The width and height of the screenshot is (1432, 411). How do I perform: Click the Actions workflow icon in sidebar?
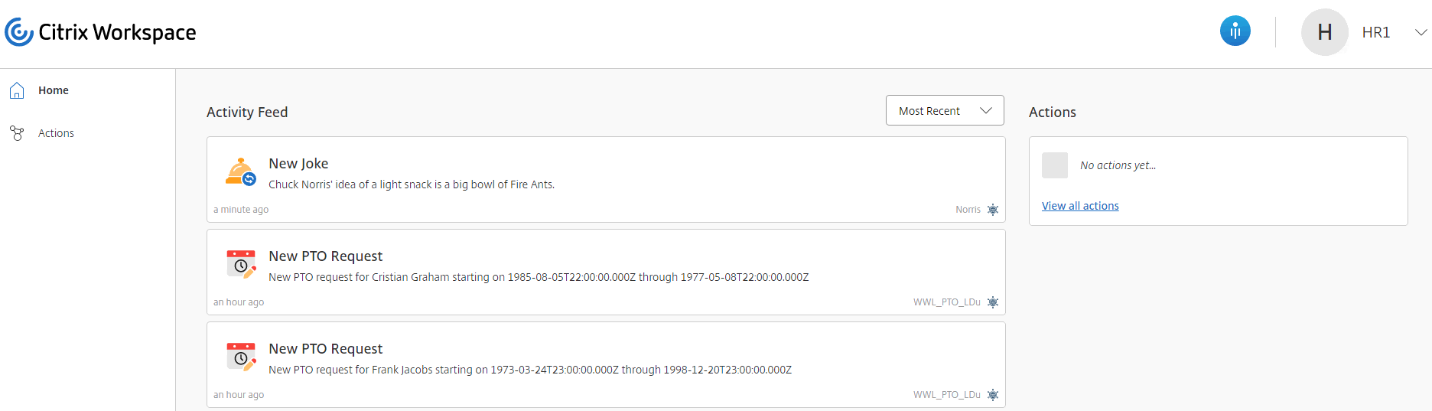pyautogui.click(x=17, y=133)
